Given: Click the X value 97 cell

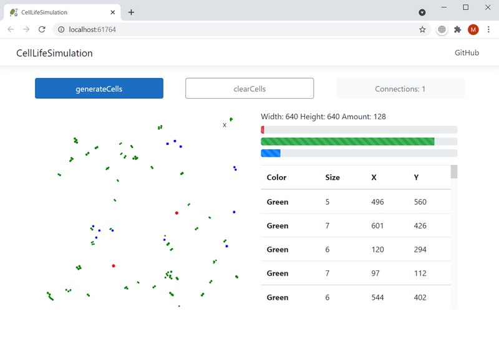Looking at the screenshot, I should tap(375, 274).
